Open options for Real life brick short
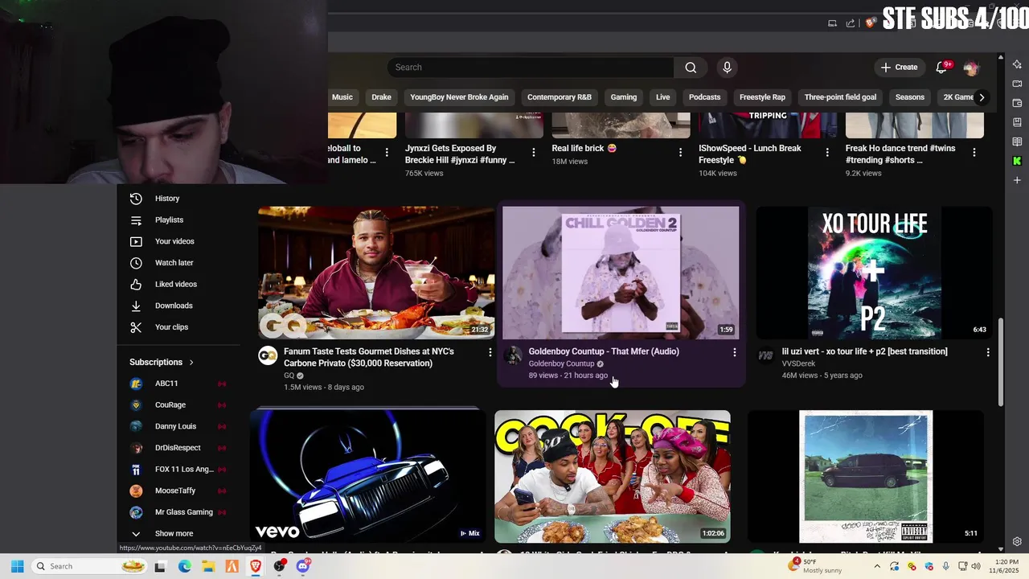 680,152
